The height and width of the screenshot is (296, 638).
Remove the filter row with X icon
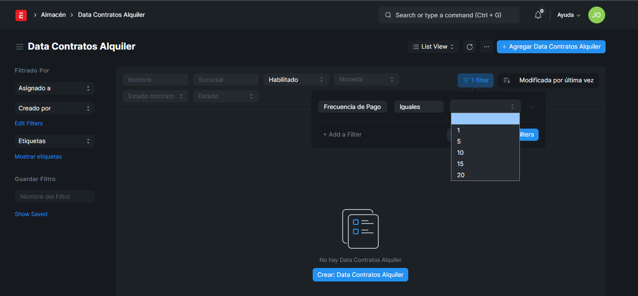(x=533, y=107)
